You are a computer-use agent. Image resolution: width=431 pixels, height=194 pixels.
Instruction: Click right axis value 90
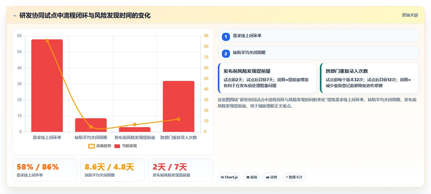(x=206, y=36)
